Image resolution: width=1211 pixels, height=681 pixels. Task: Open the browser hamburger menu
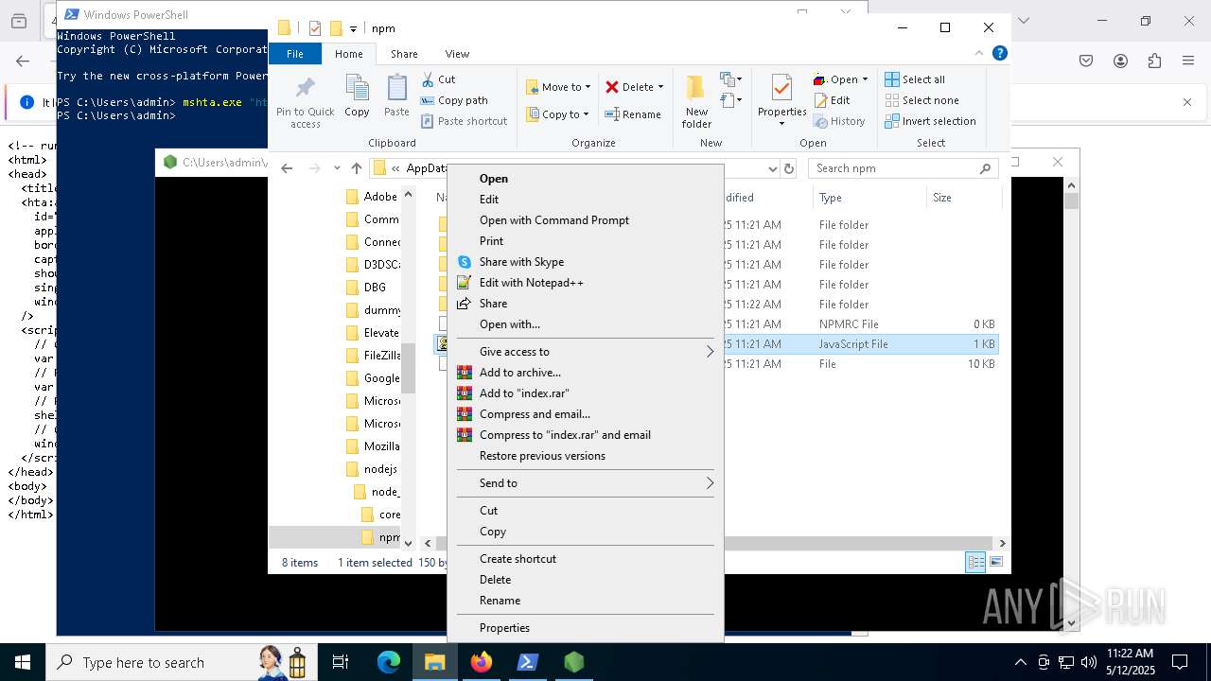click(1188, 61)
